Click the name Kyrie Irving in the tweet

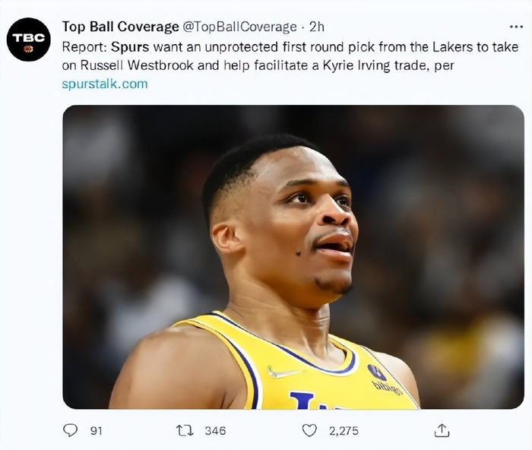352,65
